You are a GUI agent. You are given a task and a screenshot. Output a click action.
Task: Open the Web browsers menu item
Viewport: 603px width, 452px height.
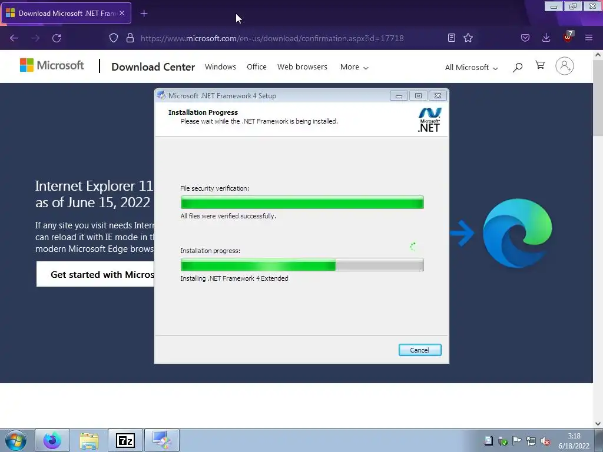coord(302,67)
